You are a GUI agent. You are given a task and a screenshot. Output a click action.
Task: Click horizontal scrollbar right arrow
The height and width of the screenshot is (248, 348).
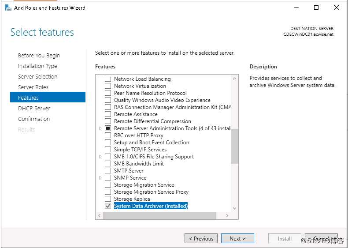(x=227, y=215)
